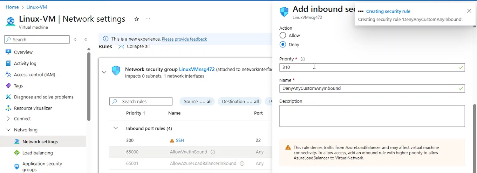The width and height of the screenshot is (477, 173).
Task: Click the Search rules field
Action: tap(141, 101)
